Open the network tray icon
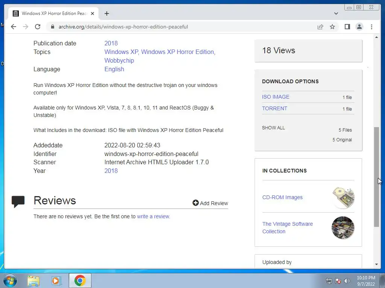 [329, 281]
